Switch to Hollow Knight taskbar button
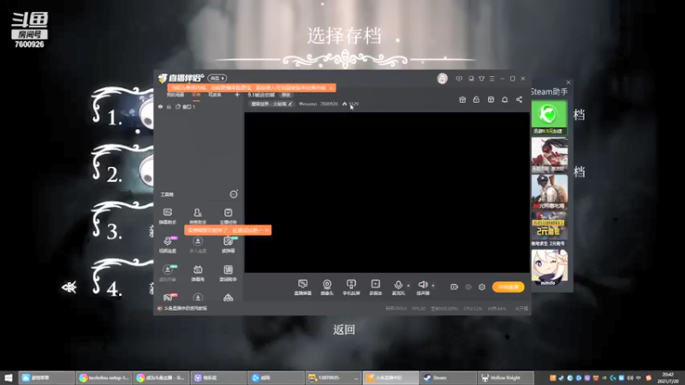 pos(506,377)
